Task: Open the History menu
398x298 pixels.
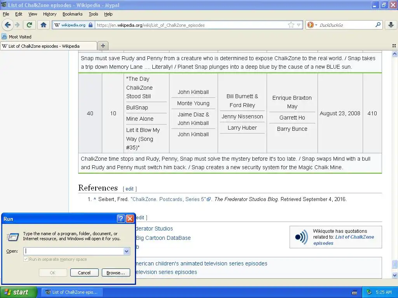Action: click(49, 14)
